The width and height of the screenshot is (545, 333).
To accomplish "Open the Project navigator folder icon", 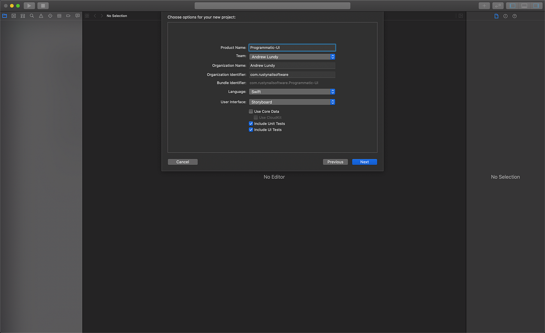I will [x=4, y=16].
